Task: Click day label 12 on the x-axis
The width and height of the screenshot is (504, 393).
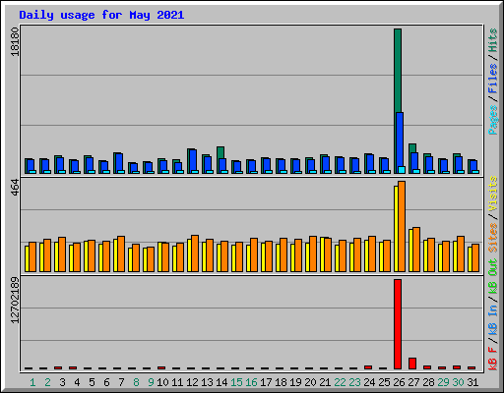Action: (x=192, y=382)
